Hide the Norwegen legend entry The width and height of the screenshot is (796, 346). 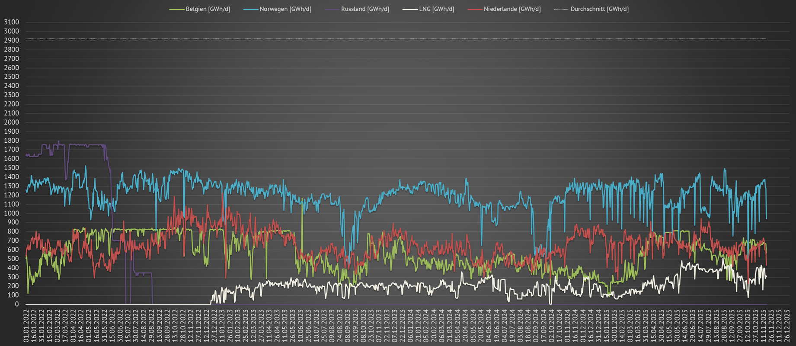tap(285, 9)
